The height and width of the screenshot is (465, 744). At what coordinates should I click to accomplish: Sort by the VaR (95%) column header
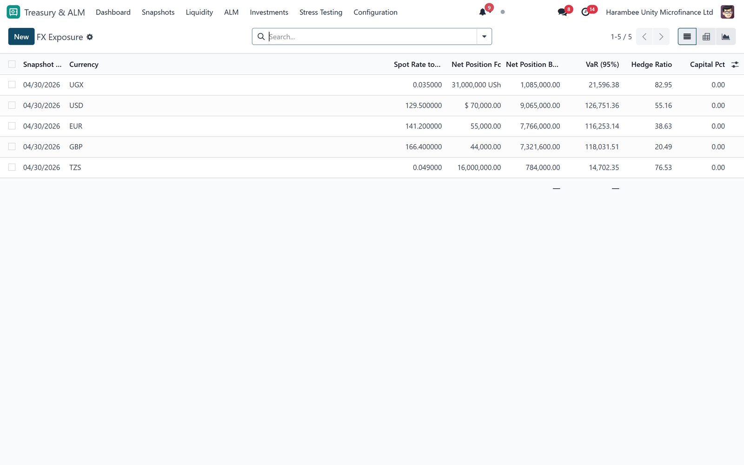point(602,65)
